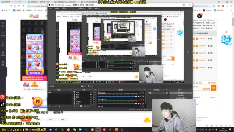The height and width of the screenshot is (132, 234).
Task: Add a new scene with the plus icon
Action: pyautogui.click(x=49, y=106)
